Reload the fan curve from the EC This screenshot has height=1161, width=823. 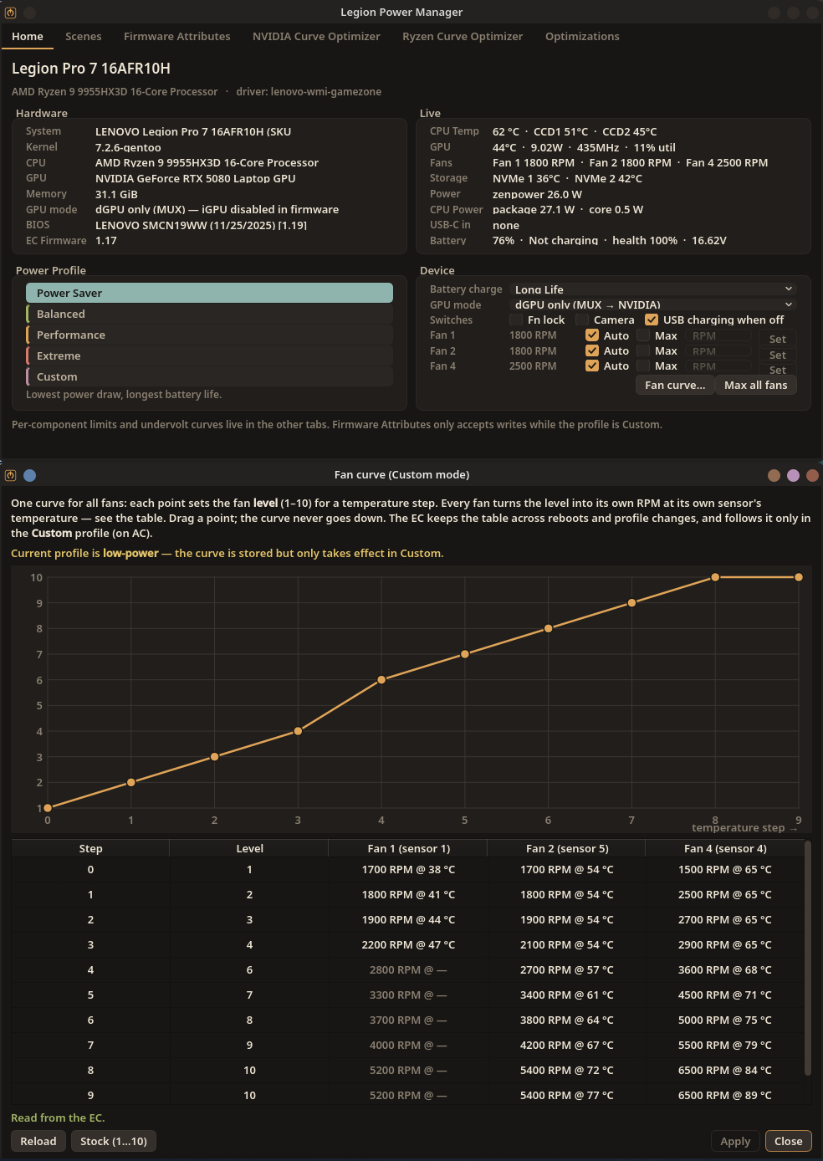click(x=38, y=1141)
